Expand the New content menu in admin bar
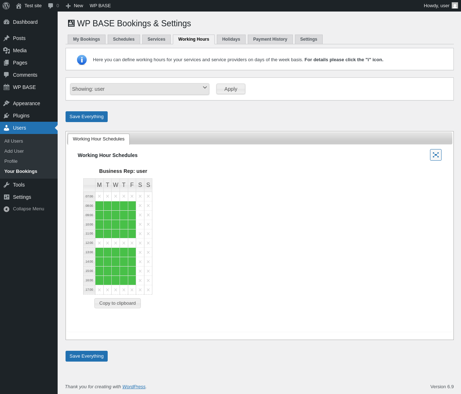This screenshot has height=394, width=461. coord(75,6)
